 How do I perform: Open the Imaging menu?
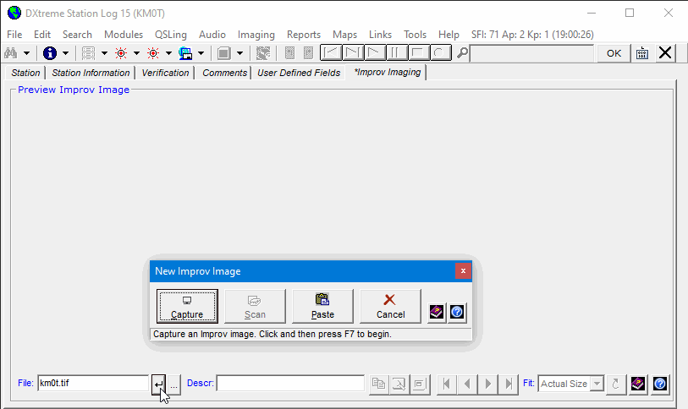(x=256, y=35)
